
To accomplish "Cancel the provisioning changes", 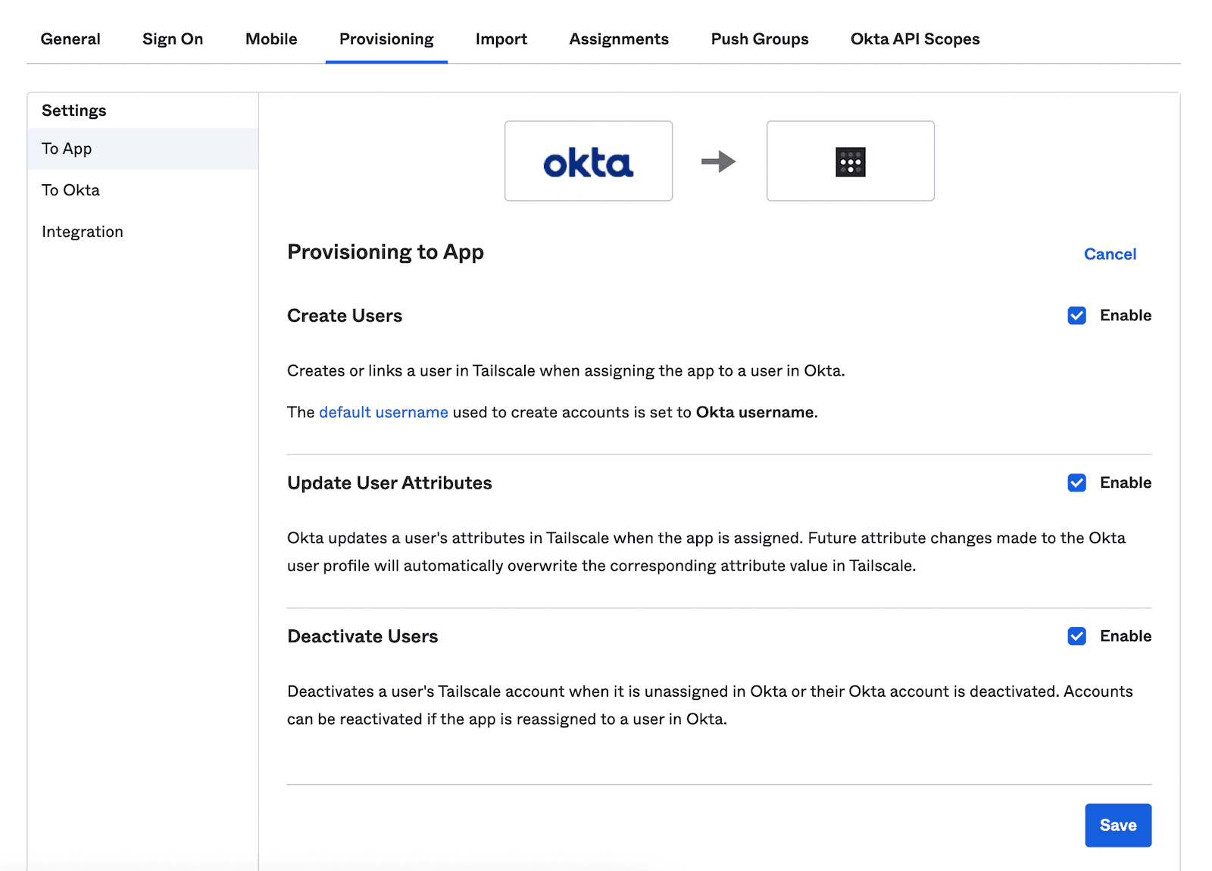I will tap(1109, 254).
